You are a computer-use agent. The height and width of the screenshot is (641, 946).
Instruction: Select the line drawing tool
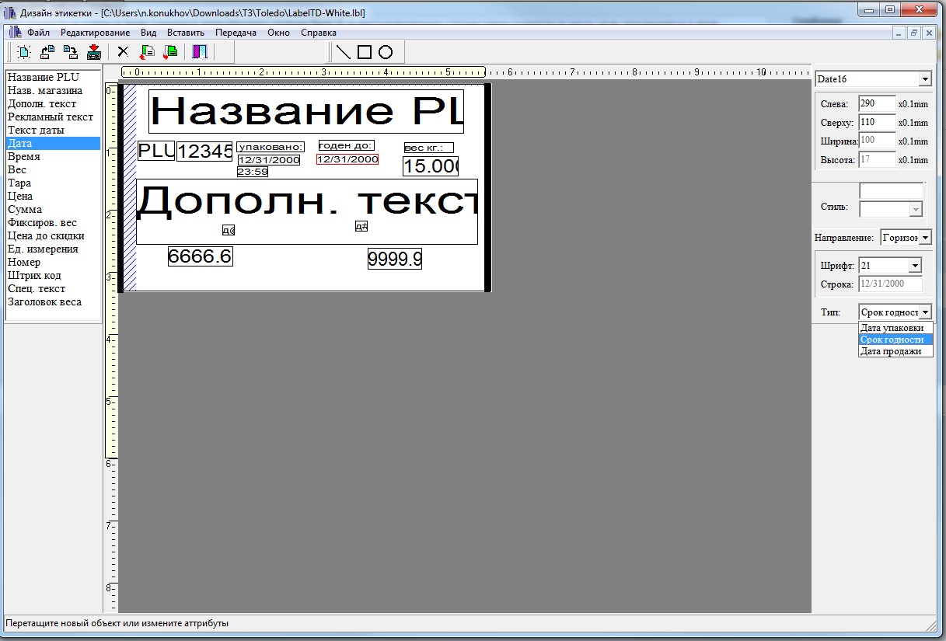tap(343, 52)
